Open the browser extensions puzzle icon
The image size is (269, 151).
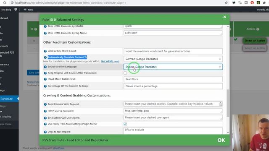point(264,3)
